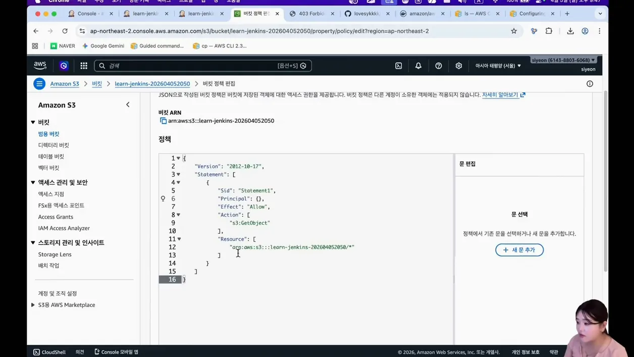
Task: Go back in the browser
Action: (x=36, y=31)
